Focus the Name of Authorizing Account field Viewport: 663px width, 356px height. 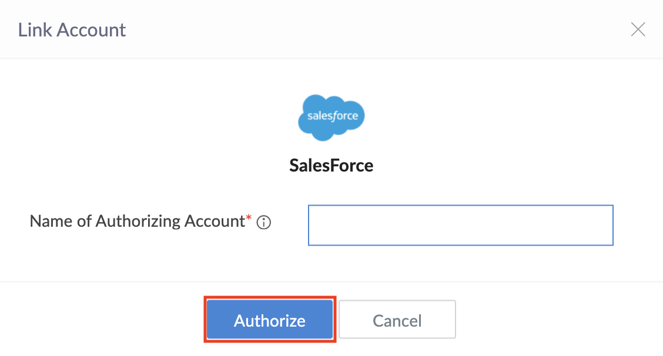(x=460, y=225)
